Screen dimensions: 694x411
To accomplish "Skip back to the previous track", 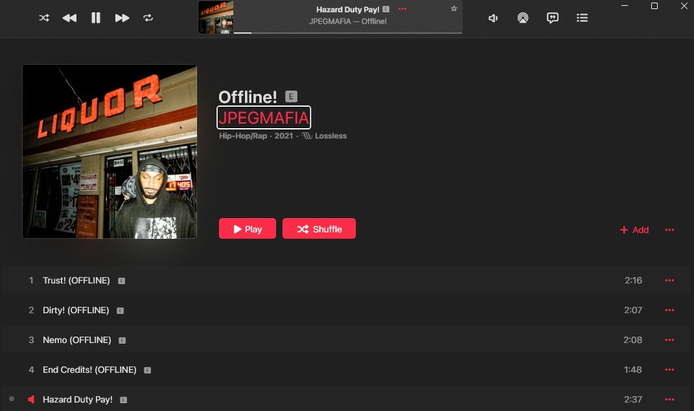I will (69, 18).
